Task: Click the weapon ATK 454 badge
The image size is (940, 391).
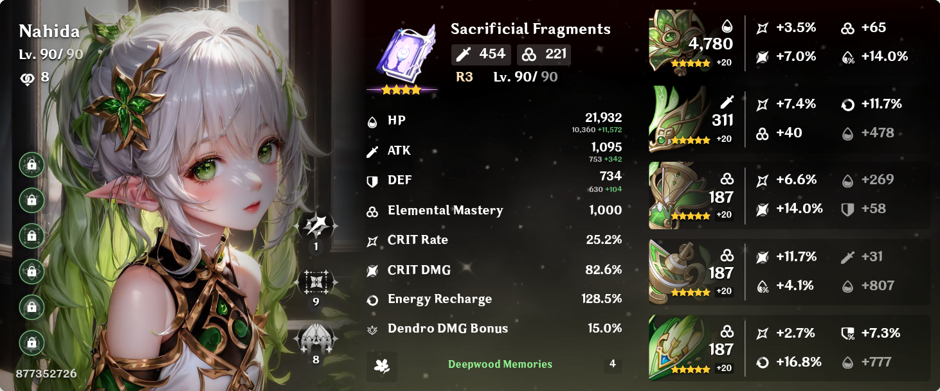Action: point(481,55)
